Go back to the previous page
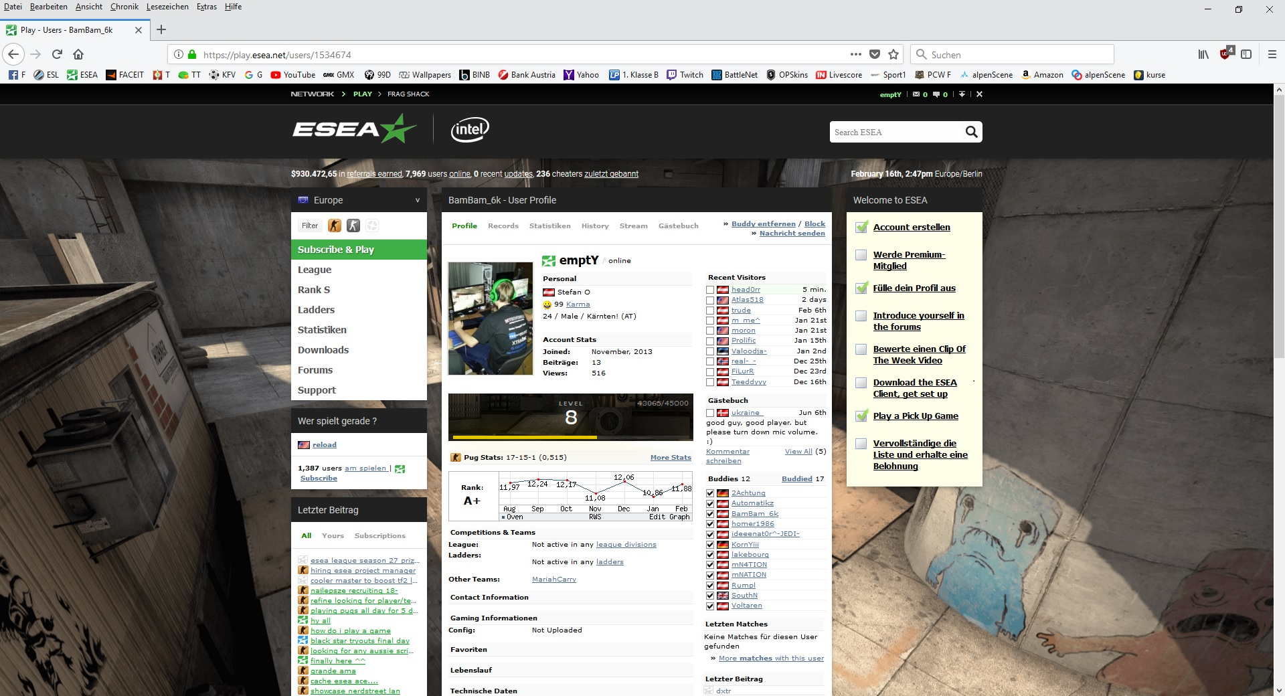The width and height of the screenshot is (1285, 696). 14,54
